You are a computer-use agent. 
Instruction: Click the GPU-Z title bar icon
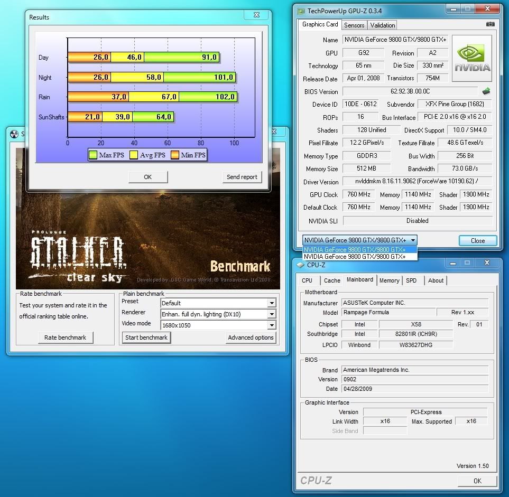pyautogui.click(x=301, y=11)
